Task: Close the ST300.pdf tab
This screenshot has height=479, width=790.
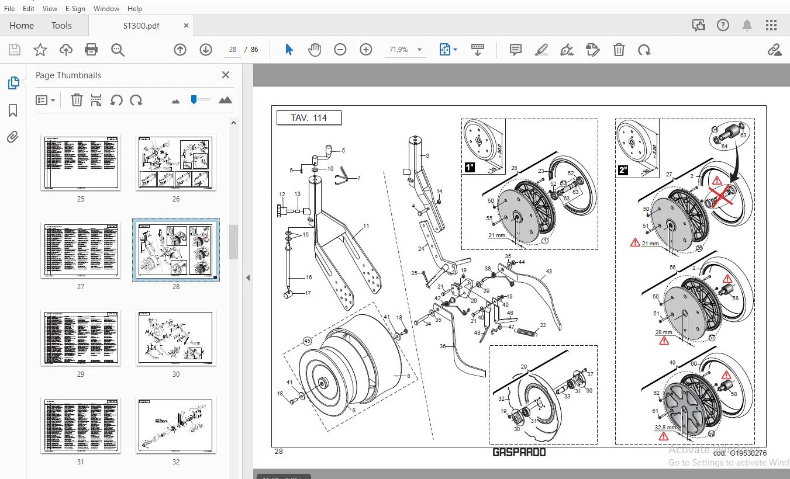Action: click(x=187, y=26)
